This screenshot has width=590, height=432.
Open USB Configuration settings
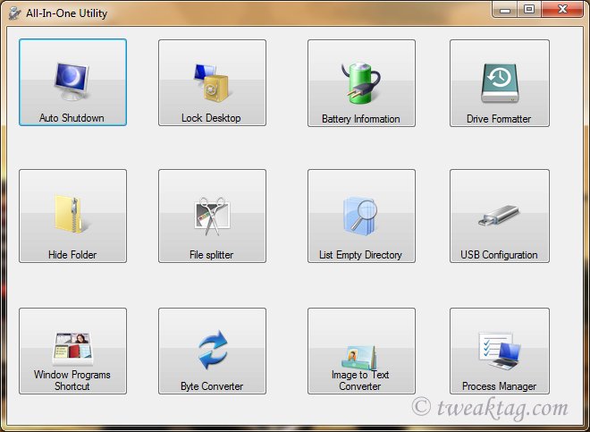pos(500,216)
